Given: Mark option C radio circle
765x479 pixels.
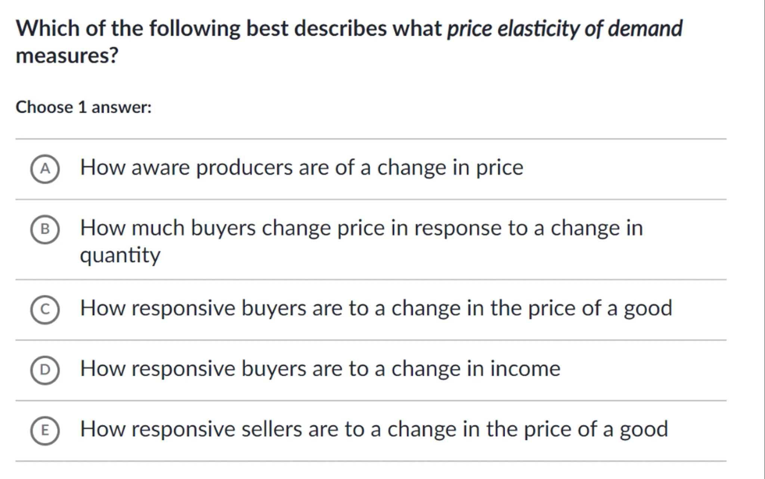Looking at the screenshot, I should 45,309.
